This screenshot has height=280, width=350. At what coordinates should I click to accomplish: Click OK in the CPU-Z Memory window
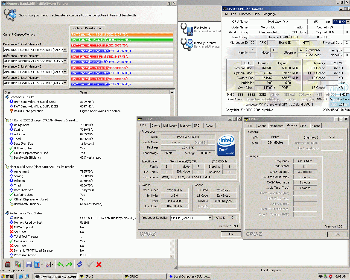click(x=337, y=234)
